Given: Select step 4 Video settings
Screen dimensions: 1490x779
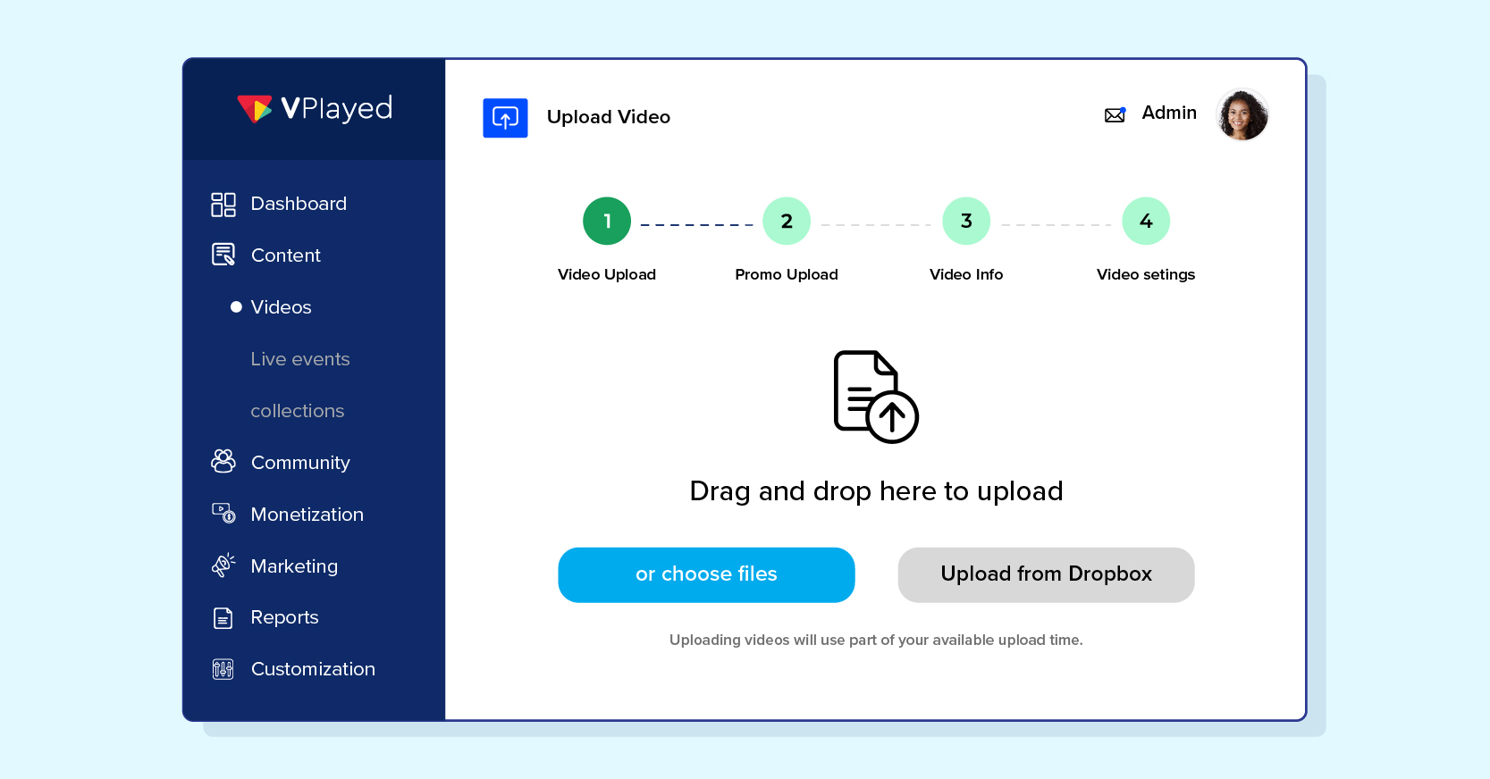Looking at the screenshot, I should click(x=1145, y=222).
